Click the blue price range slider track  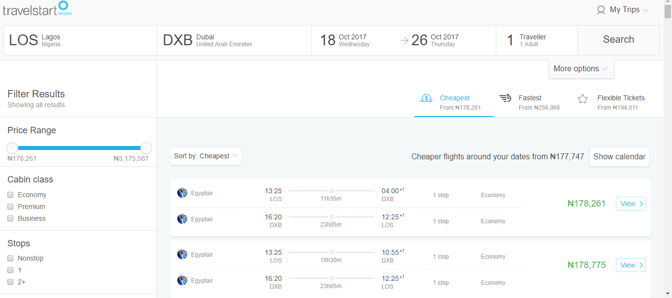(79, 148)
